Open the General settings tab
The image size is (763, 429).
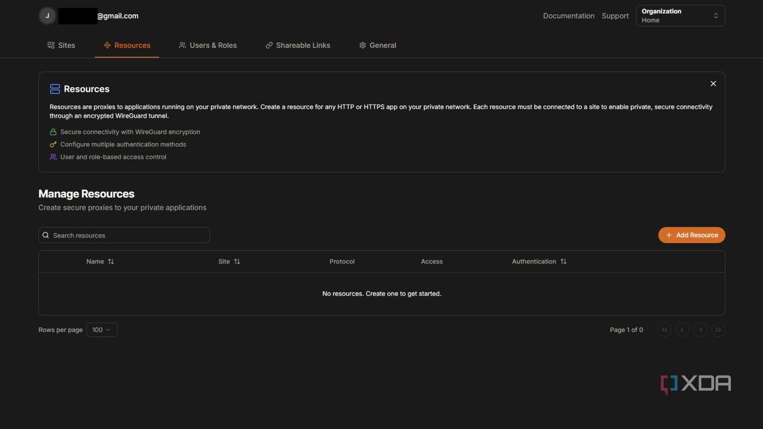click(x=377, y=45)
